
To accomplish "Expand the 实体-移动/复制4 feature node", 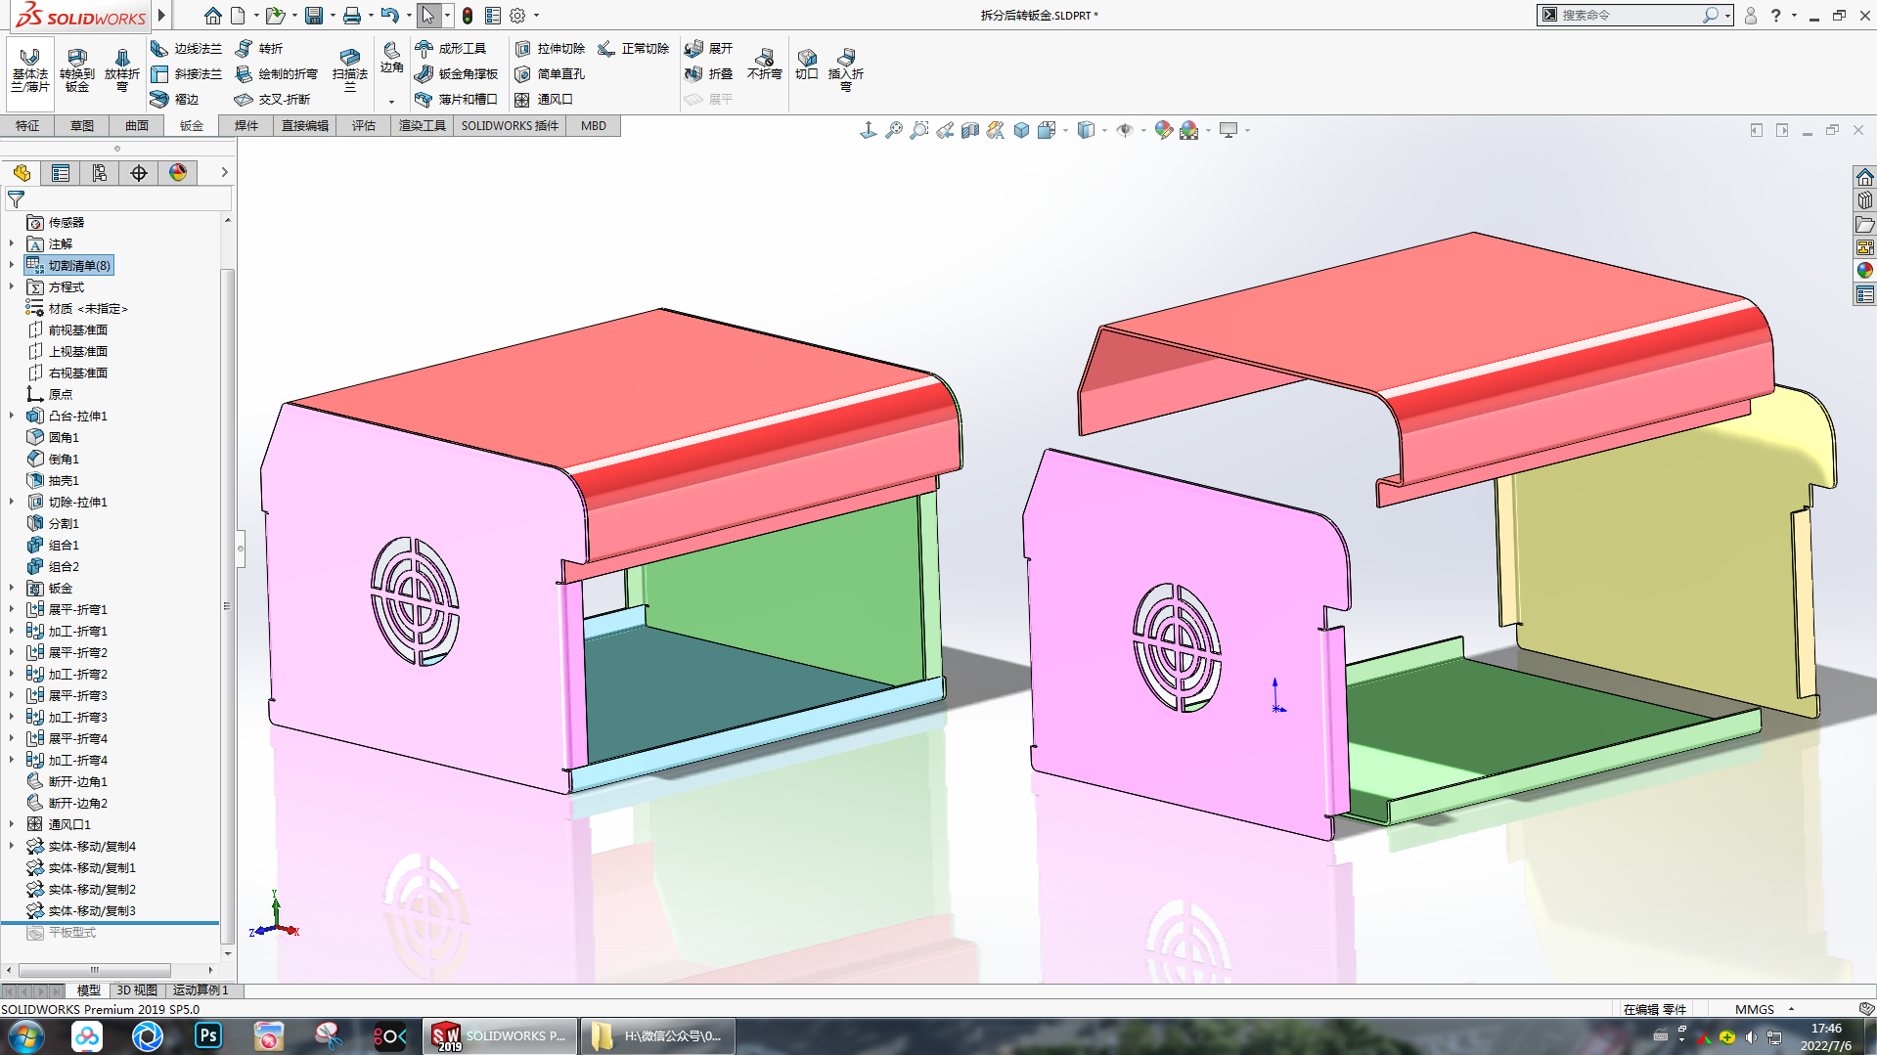I will click(x=12, y=846).
